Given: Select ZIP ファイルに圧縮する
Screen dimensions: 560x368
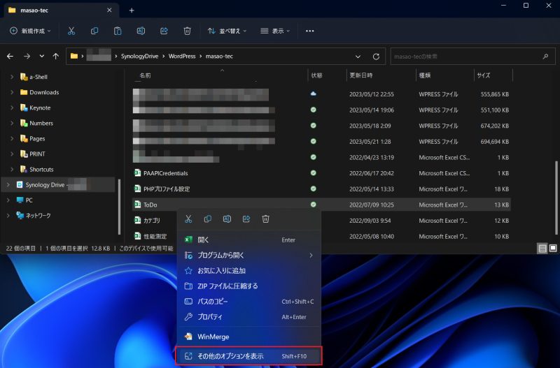Looking at the screenshot, I should pyautogui.click(x=249, y=286).
